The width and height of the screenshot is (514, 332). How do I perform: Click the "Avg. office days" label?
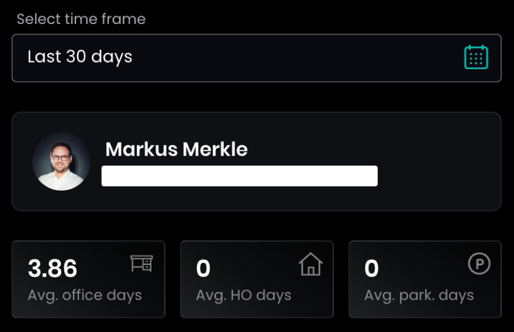[x=85, y=295]
